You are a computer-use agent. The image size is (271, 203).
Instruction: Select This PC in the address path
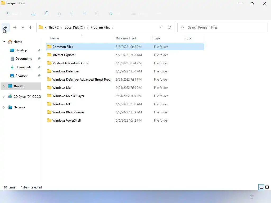(x=53, y=27)
